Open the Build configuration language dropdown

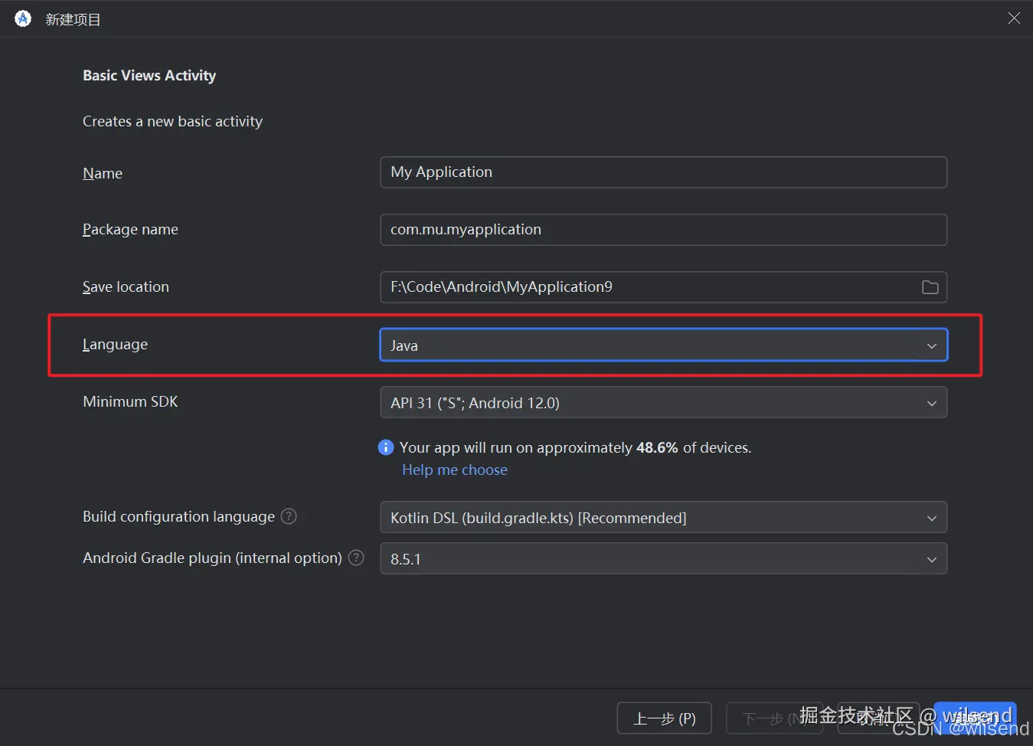(663, 517)
